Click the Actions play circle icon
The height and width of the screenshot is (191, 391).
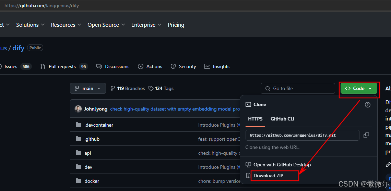(141, 66)
